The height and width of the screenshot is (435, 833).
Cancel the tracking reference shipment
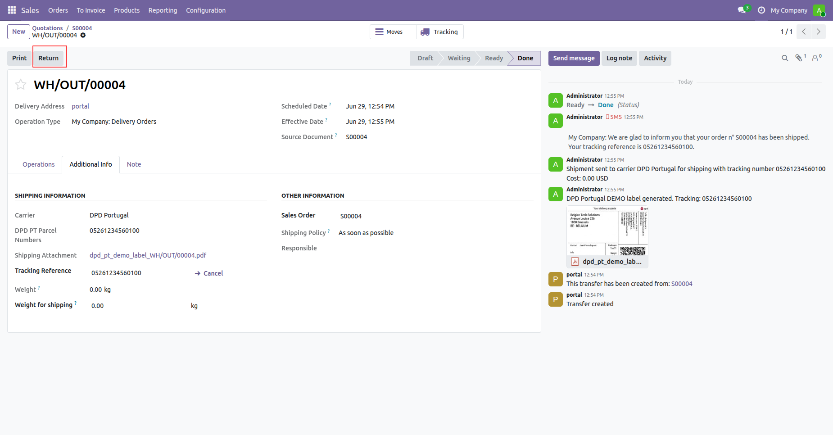209,273
